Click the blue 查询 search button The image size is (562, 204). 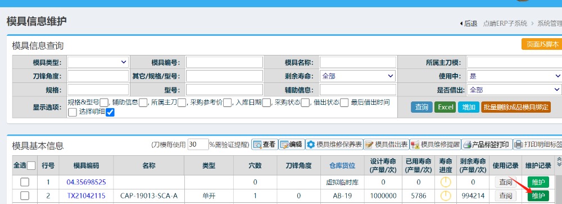click(422, 107)
